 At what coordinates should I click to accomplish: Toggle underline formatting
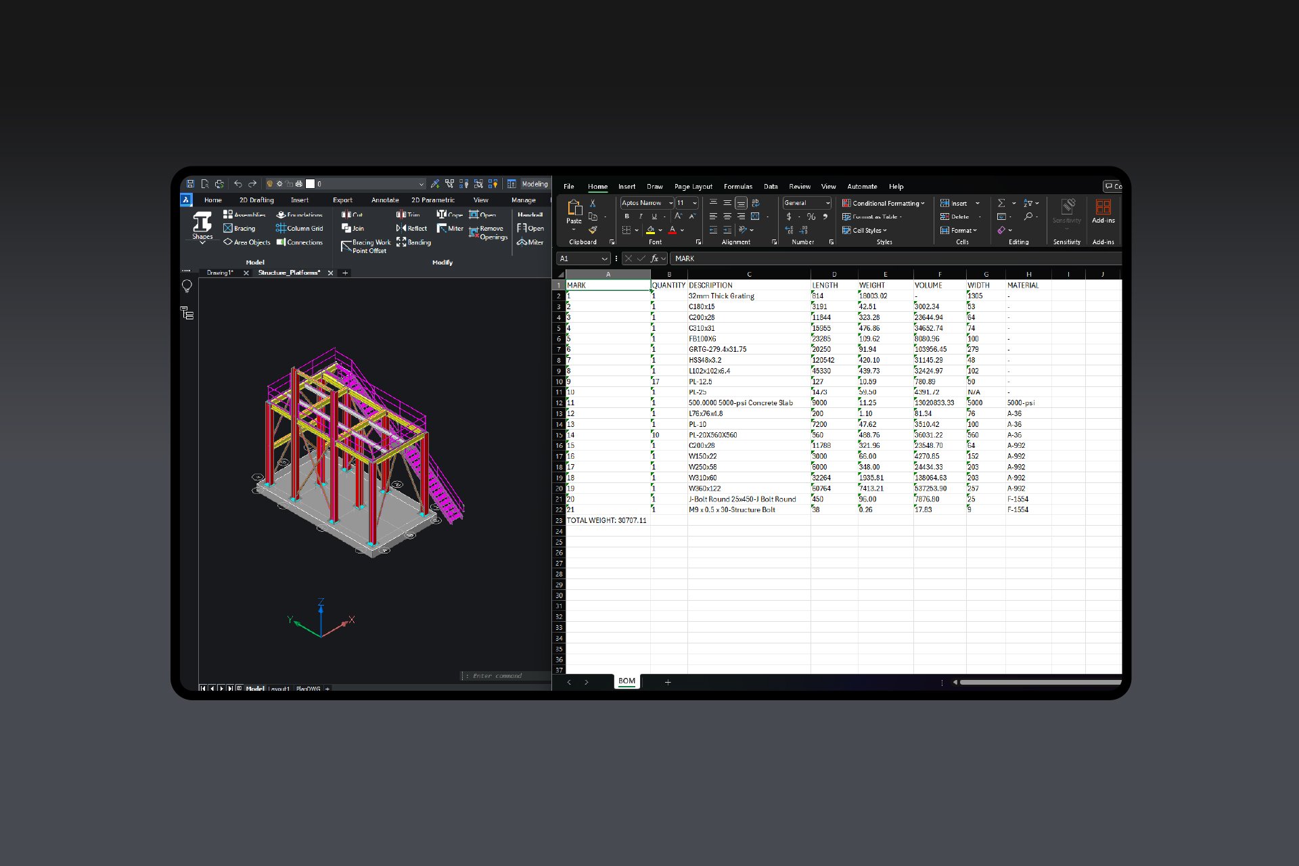(x=655, y=216)
